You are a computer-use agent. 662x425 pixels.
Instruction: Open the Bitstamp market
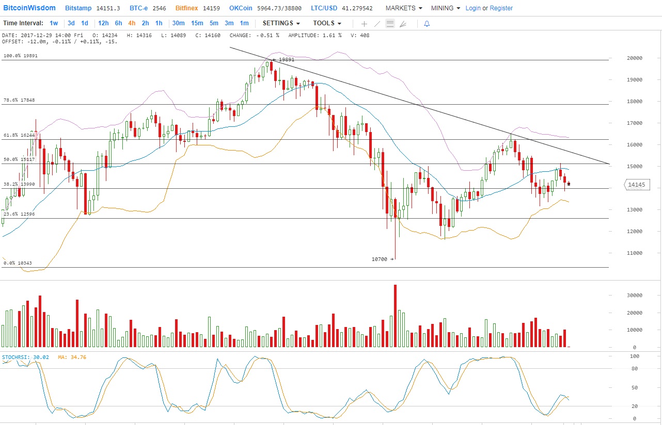coord(78,8)
